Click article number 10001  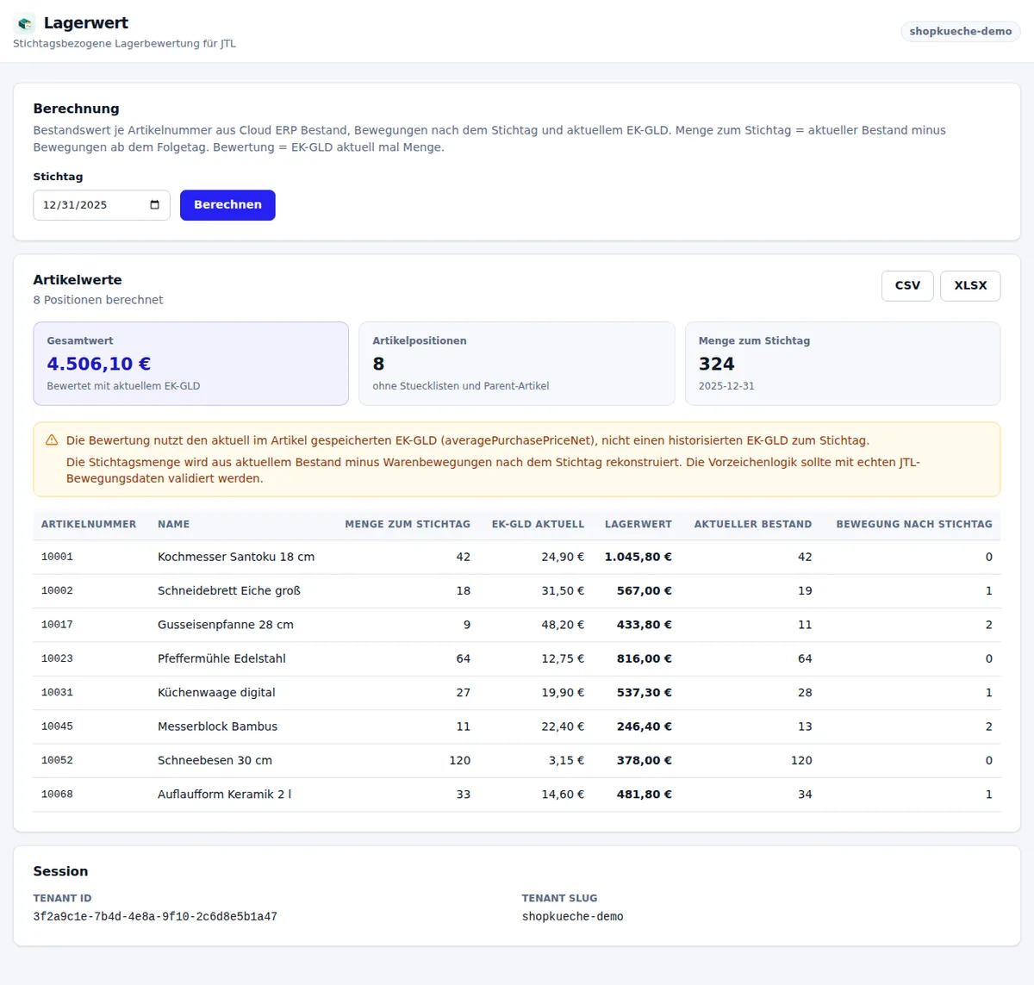click(57, 557)
